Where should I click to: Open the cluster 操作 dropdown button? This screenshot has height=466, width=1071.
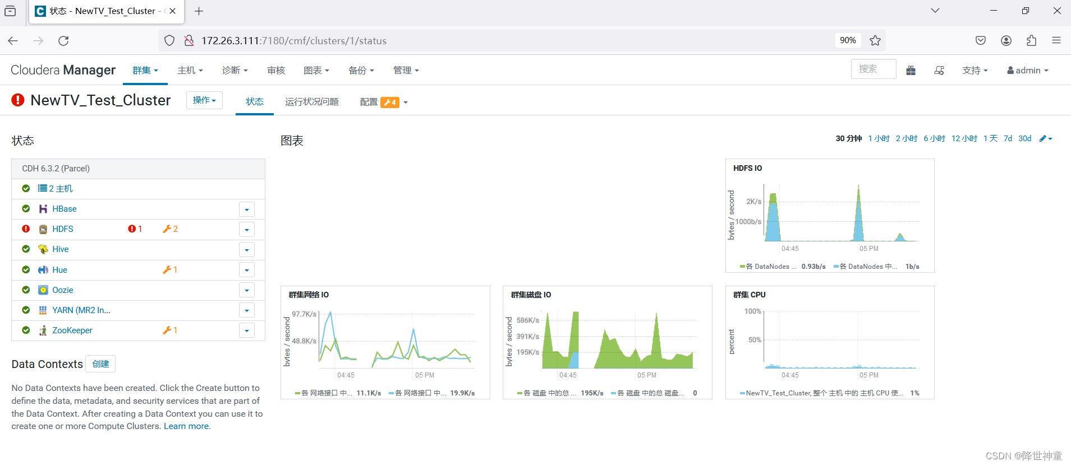pos(204,100)
